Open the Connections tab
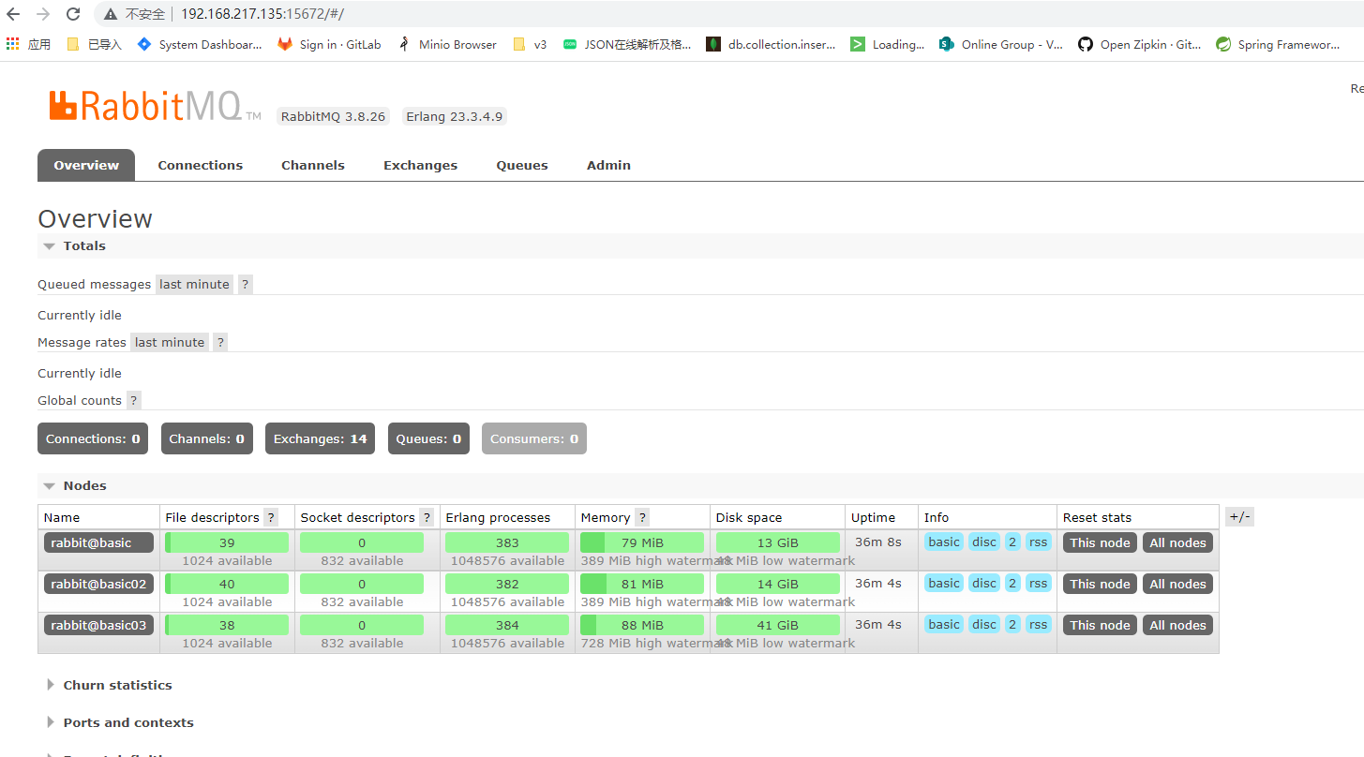The width and height of the screenshot is (1364, 757). (201, 165)
